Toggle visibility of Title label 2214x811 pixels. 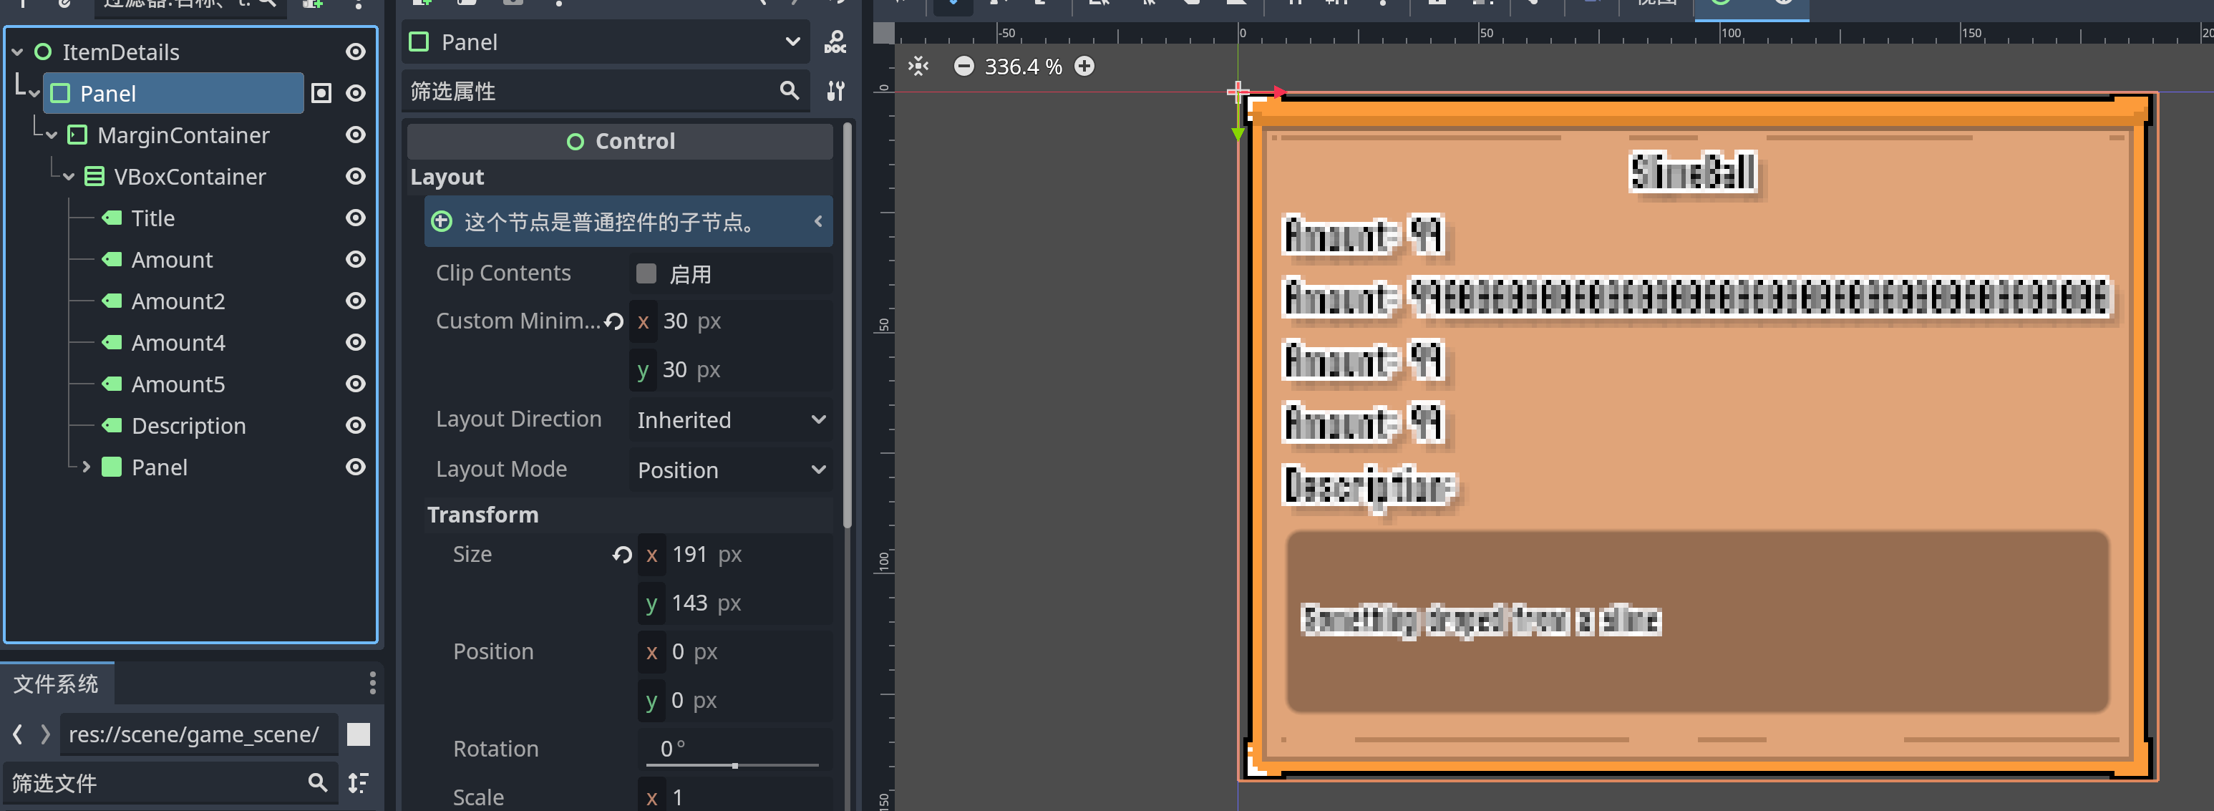point(355,218)
